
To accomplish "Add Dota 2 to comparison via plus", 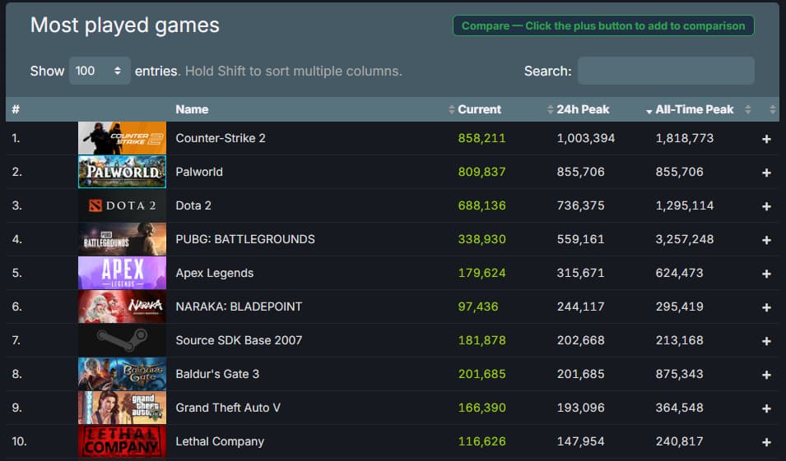I will [766, 205].
